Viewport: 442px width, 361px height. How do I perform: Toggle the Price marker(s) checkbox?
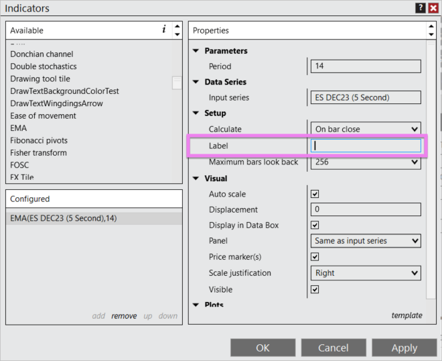pos(315,257)
